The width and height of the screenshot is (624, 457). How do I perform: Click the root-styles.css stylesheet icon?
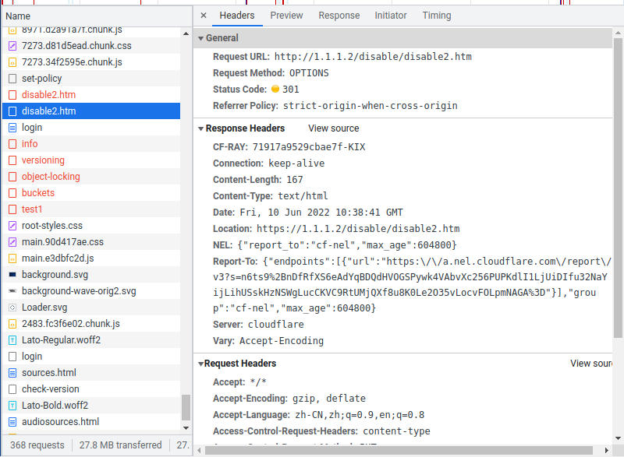[x=12, y=226]
